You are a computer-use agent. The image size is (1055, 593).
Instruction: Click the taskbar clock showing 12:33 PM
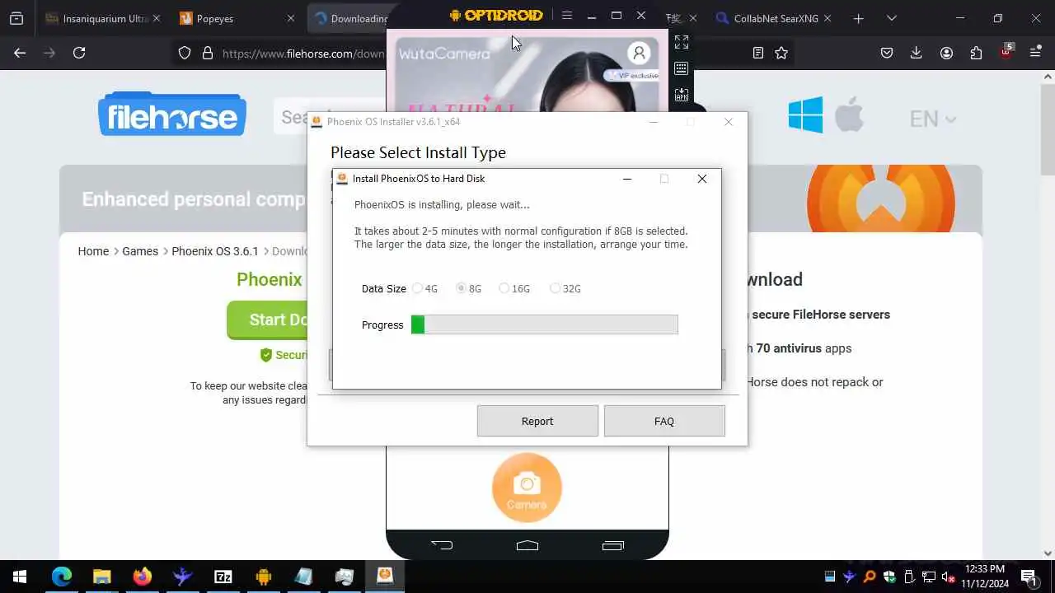pos(984,577)
